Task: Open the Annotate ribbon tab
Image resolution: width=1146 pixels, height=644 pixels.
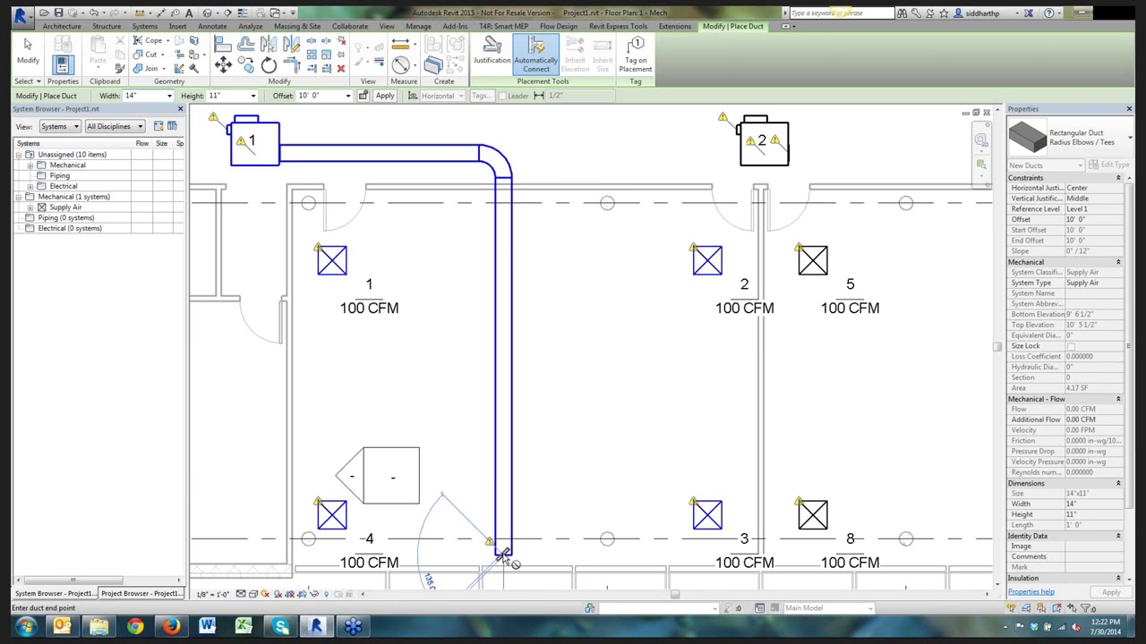Action: [x=212, y=26]
